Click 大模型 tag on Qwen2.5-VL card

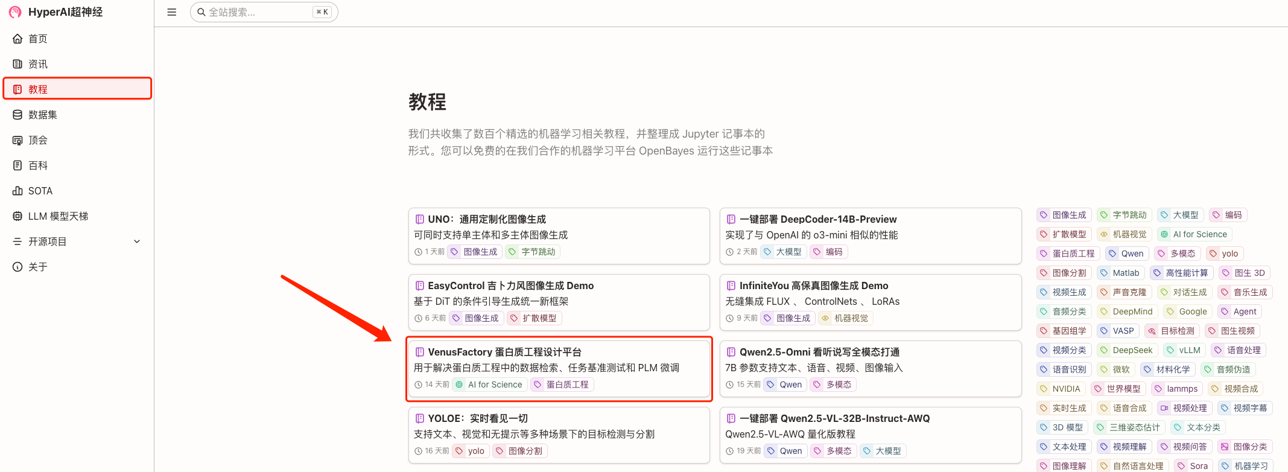point(883,451)
